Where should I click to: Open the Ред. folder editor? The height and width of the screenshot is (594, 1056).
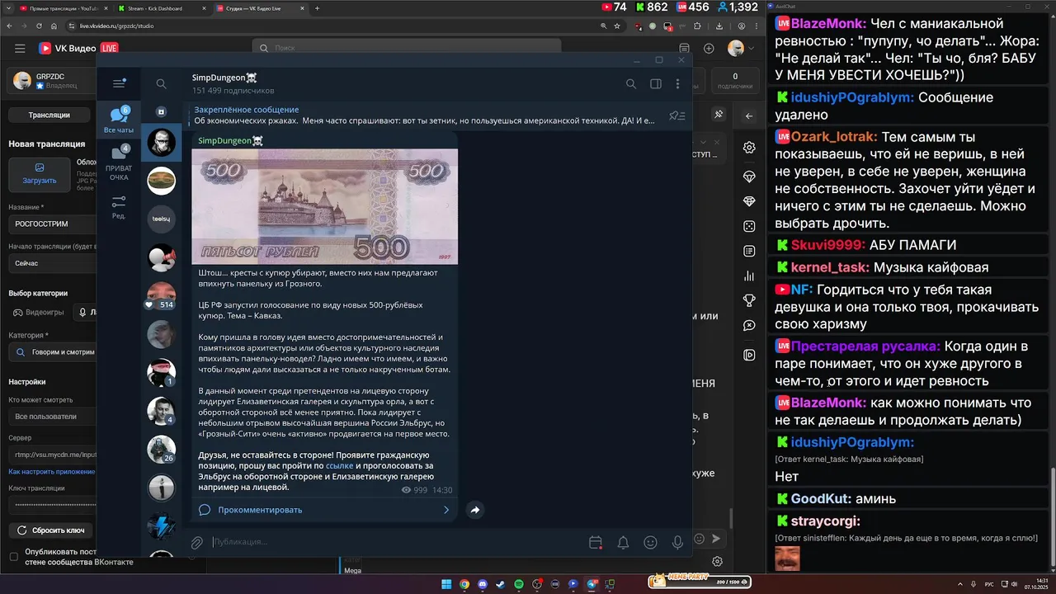coord(119,206)
